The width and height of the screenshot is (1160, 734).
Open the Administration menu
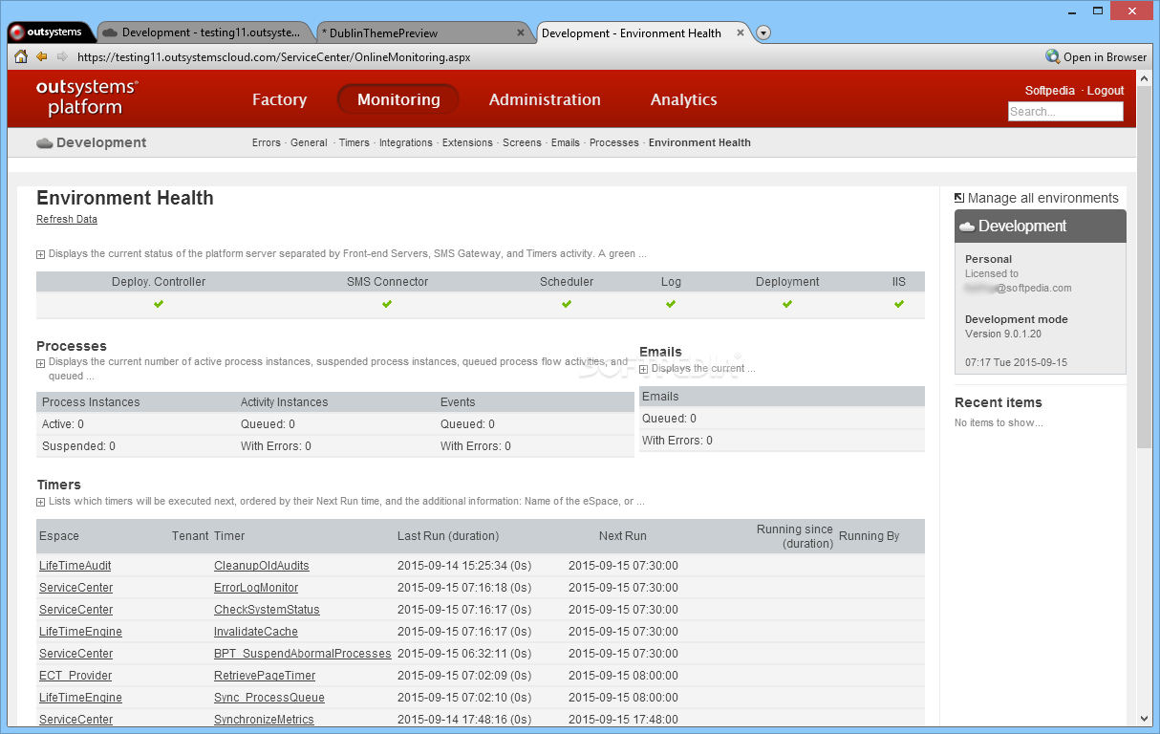tap(545, 99)
